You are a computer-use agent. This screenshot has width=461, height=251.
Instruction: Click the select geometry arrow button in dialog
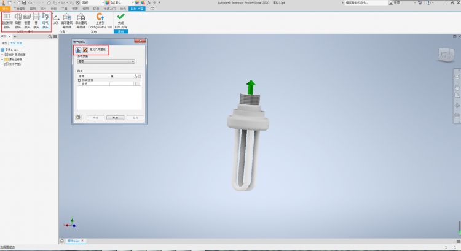click(x=78, y=50)
